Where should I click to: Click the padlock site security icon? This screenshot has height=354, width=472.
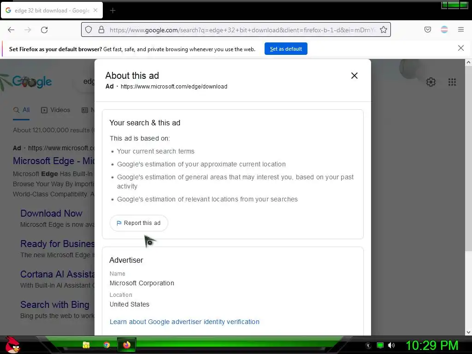click(101, 29)
